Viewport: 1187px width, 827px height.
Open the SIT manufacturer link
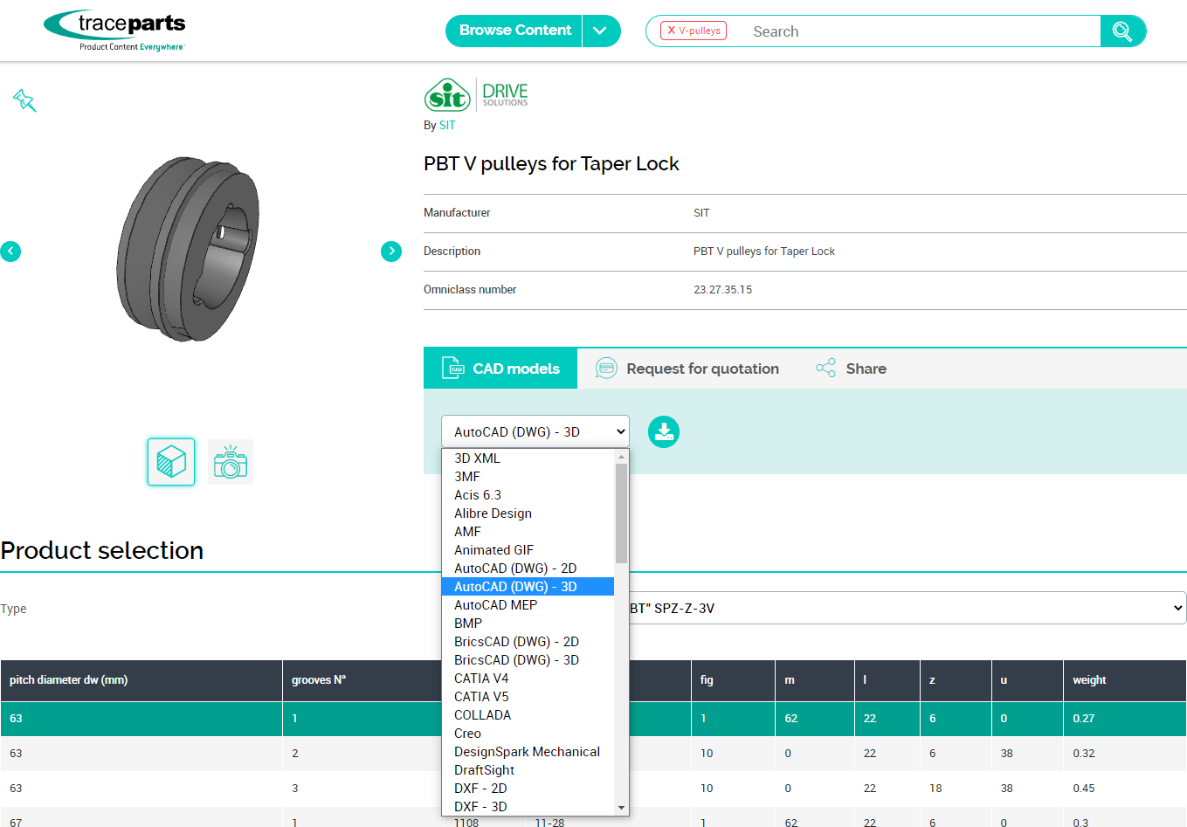(447, 125)
